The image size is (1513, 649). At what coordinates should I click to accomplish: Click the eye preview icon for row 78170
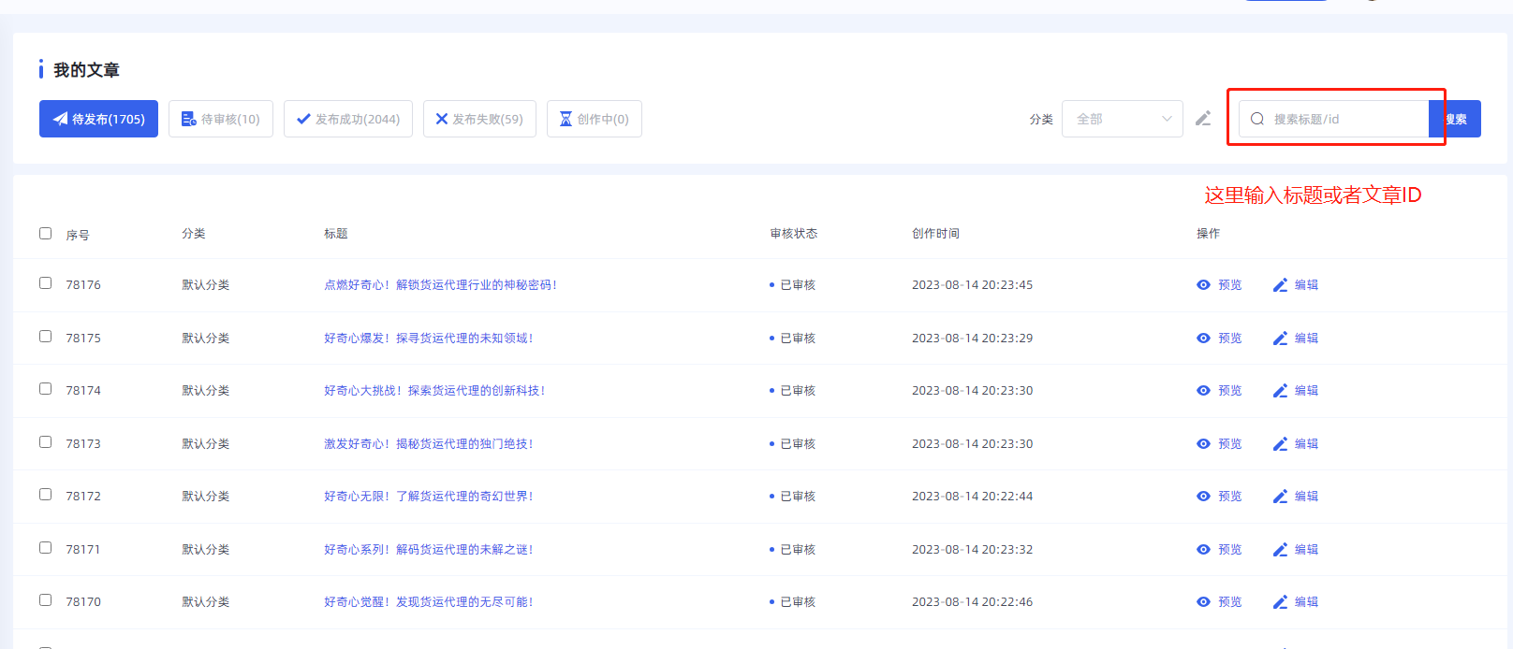pos(1203,602)
